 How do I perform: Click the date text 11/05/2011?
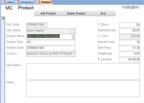coord(131,7)
